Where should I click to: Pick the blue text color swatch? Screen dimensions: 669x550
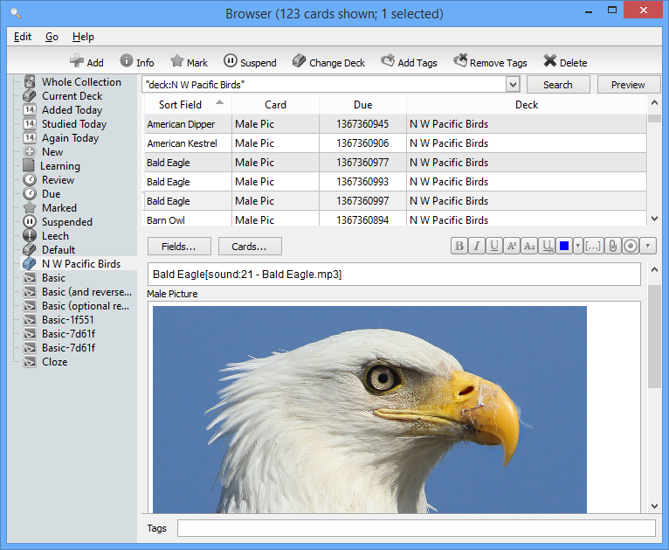[x=564, y=246]
